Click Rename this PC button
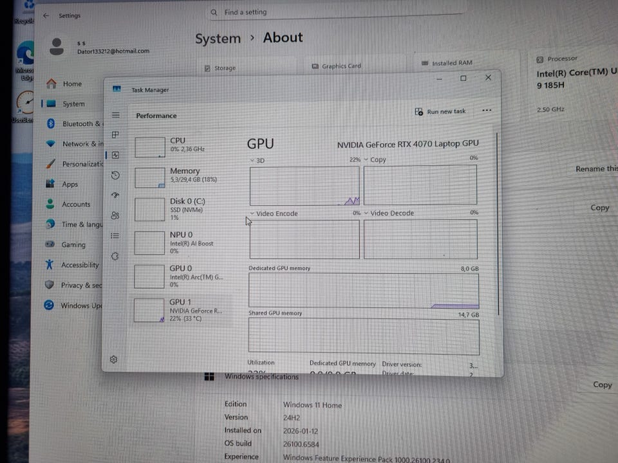 (x=596, y=168)
